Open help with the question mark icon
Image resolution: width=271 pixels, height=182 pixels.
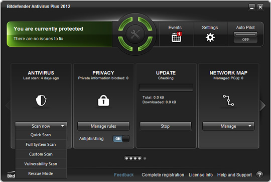coord(259,175)
